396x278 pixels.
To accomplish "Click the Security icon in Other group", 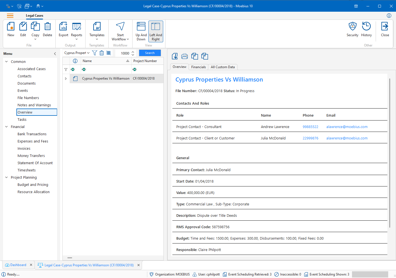I will pos(352,30).
